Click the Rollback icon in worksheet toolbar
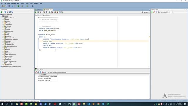Image resolution: width=188 pixels, height=106 pixels. (52, 12)
